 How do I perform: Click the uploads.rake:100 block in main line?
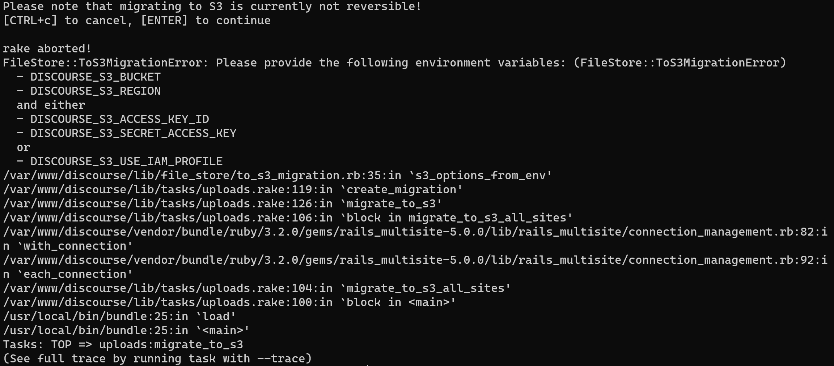[x=229, y=302]
